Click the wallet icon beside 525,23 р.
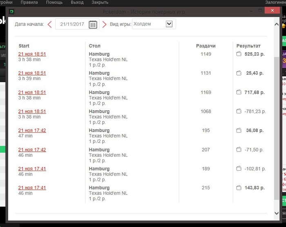This screenshot has height=227, width=286. (x=239, y=54)
